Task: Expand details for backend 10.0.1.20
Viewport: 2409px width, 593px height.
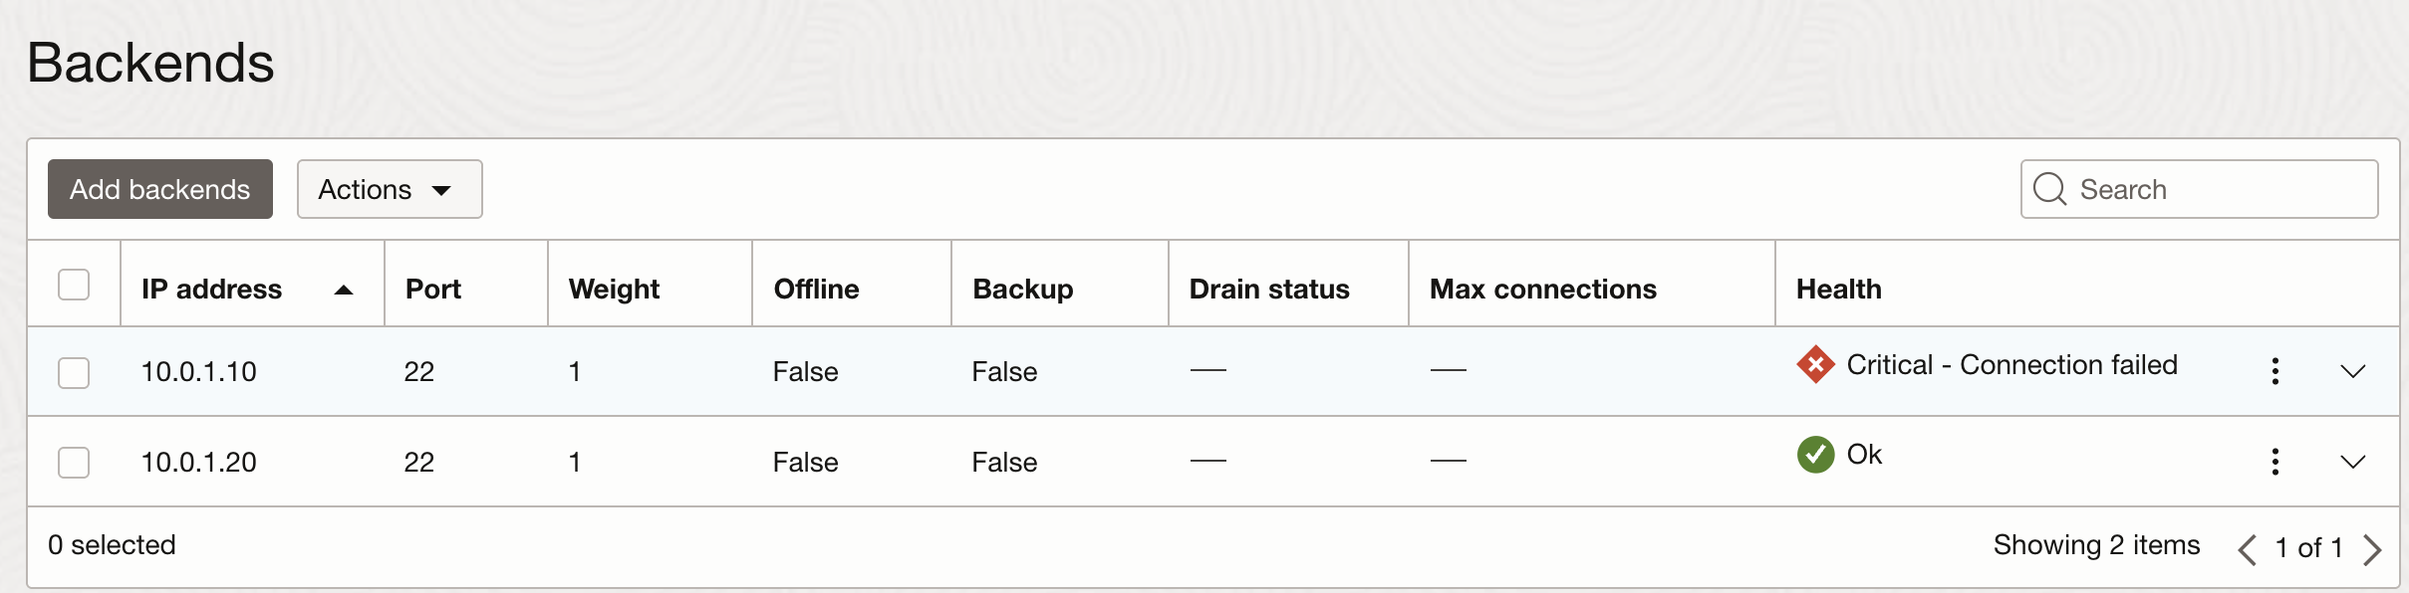Action: click(2352, 461)
